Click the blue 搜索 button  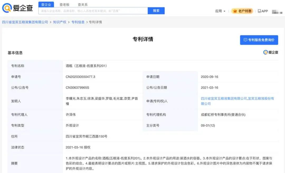[x=156, y=11]
